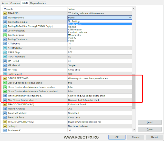The width and height of the screenshot is (164, 141).
Task: Click the PSAR Step row icon
Action: (x=5, y=52)
